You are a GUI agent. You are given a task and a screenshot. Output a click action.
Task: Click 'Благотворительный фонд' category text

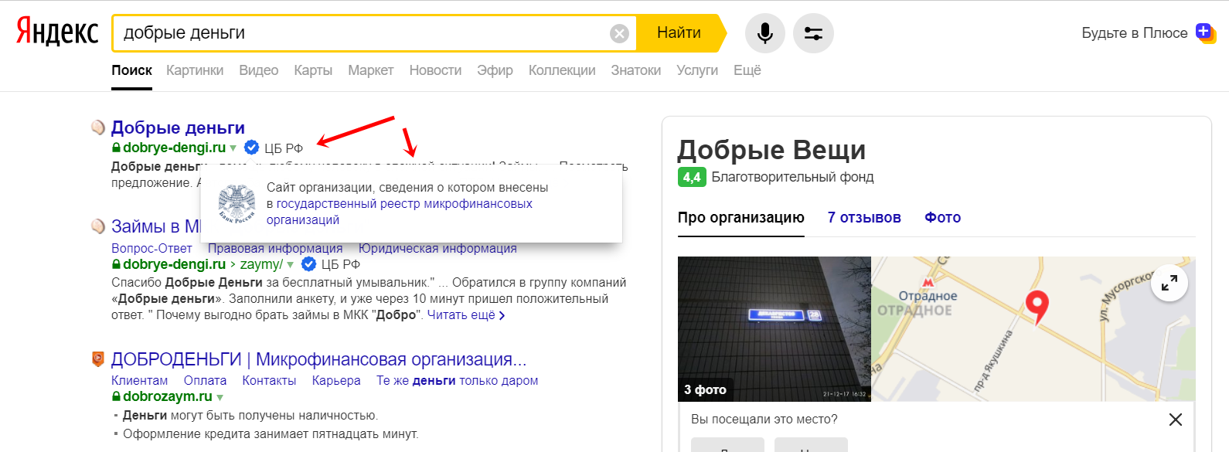pos(792,177)
